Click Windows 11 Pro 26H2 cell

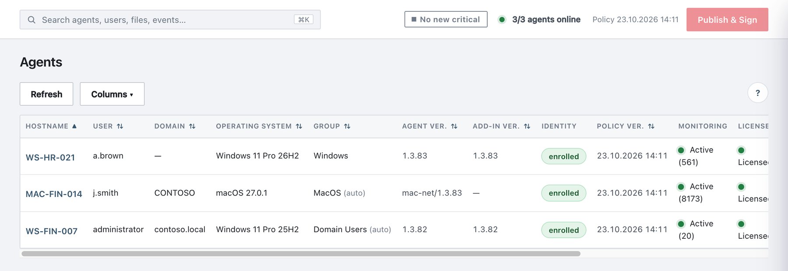tap(257, 156)
